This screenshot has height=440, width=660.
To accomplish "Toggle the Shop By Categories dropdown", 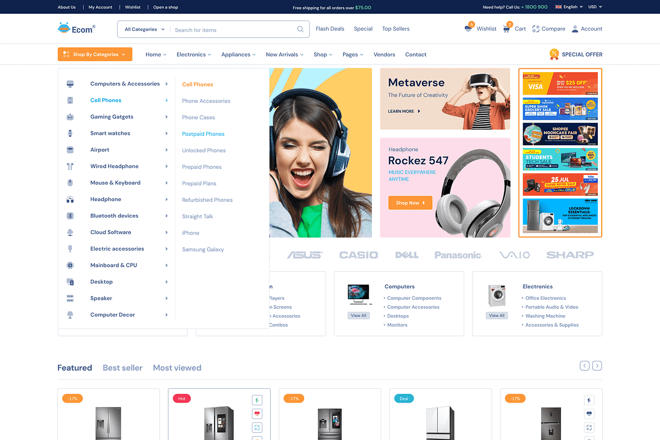I will point(95,54).
